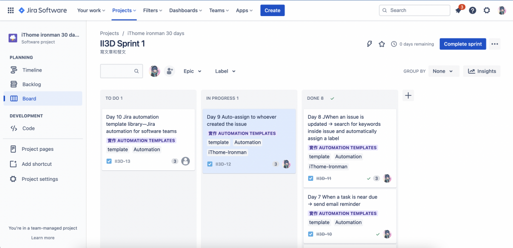Click the unassigned avatar on II3D-13

[x=185, y=161]
